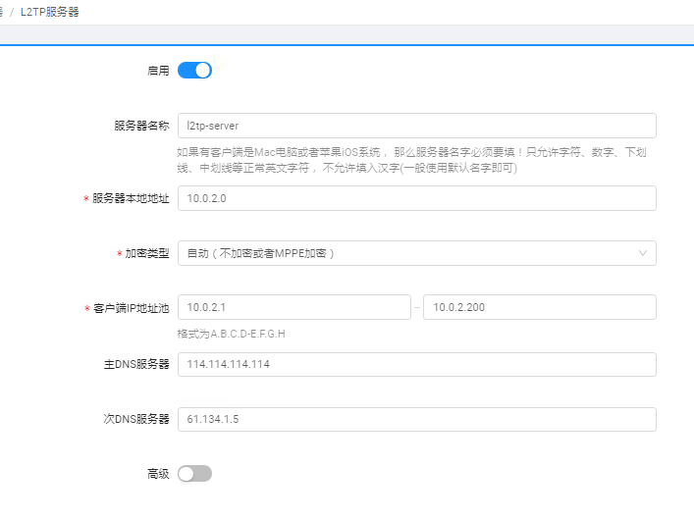
Task: Focus the 服务器本地地址 field with 10.0.2.0
Action: click(x=416, y=198)
